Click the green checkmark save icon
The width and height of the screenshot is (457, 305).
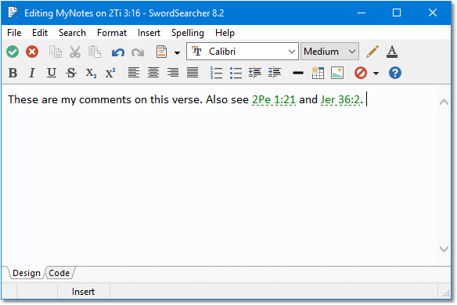coord(13,52)
